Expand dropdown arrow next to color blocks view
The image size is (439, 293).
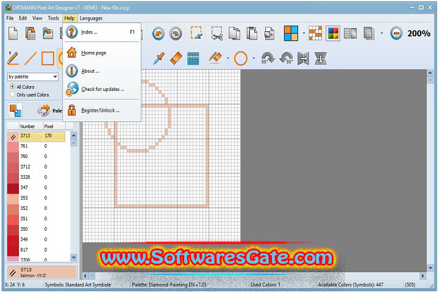pos(304,34)
